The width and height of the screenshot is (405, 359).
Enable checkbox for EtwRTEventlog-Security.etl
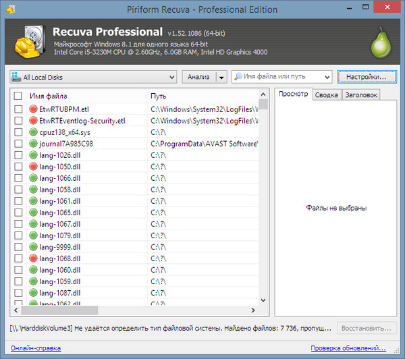click(x=18, y=120)
